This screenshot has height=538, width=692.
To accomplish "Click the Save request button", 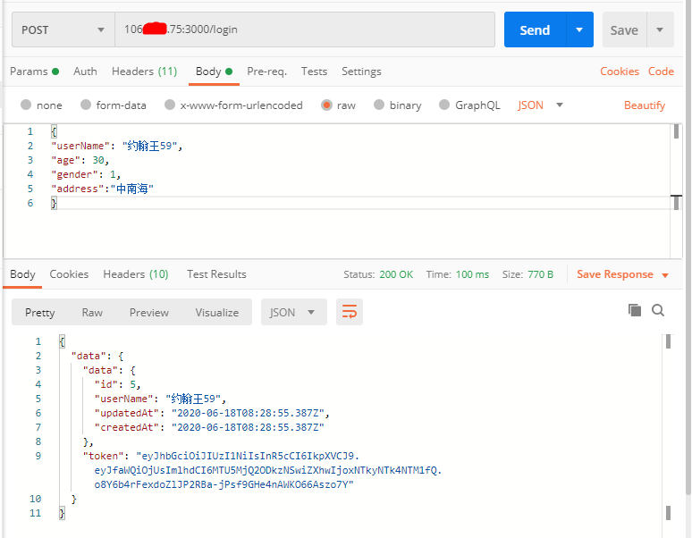I will [624, 29].
